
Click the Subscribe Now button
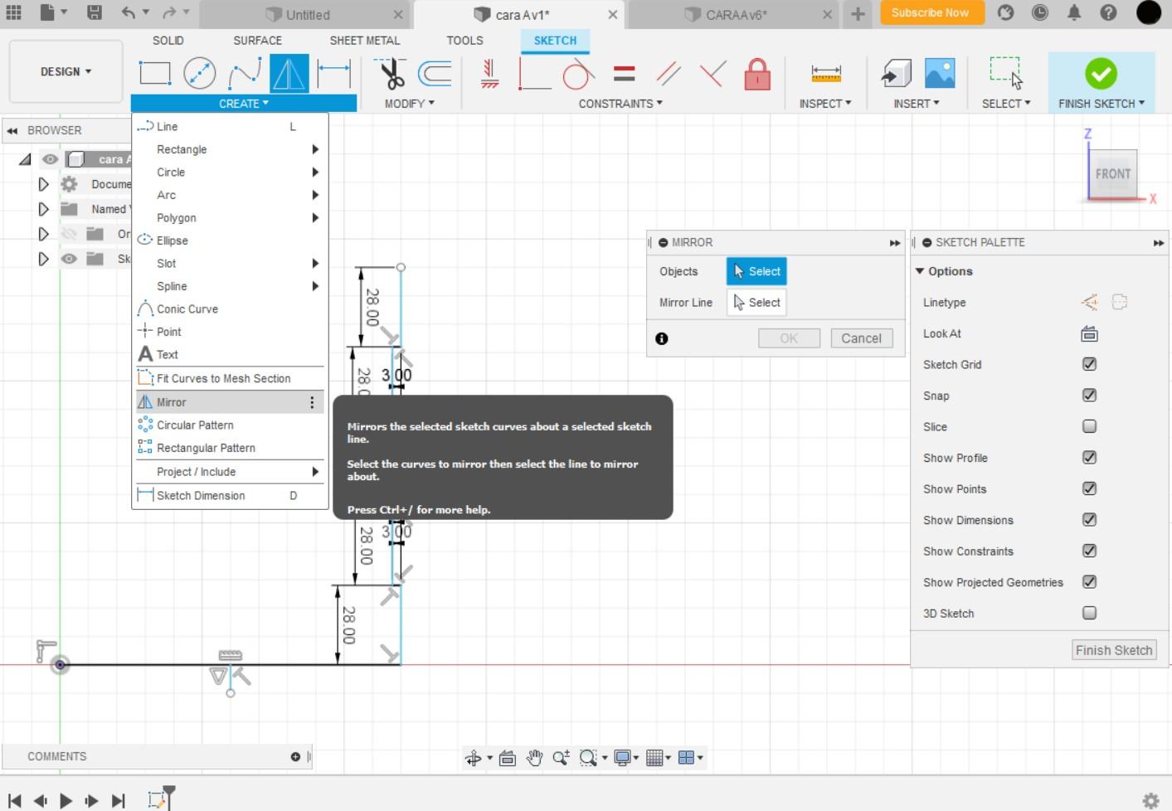[x=931, y=12]
